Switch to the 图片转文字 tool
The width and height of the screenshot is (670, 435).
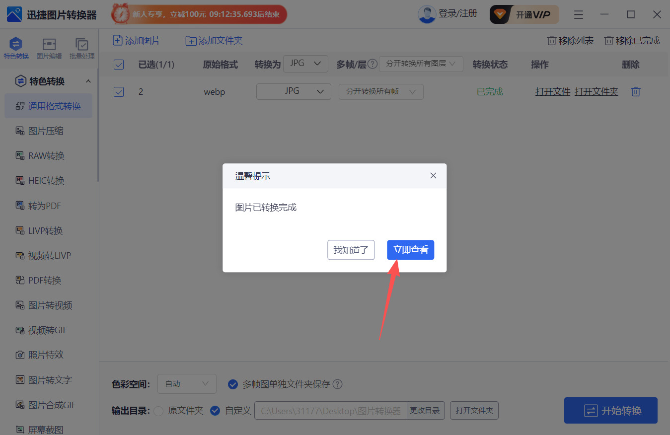[x=48, y=380]
